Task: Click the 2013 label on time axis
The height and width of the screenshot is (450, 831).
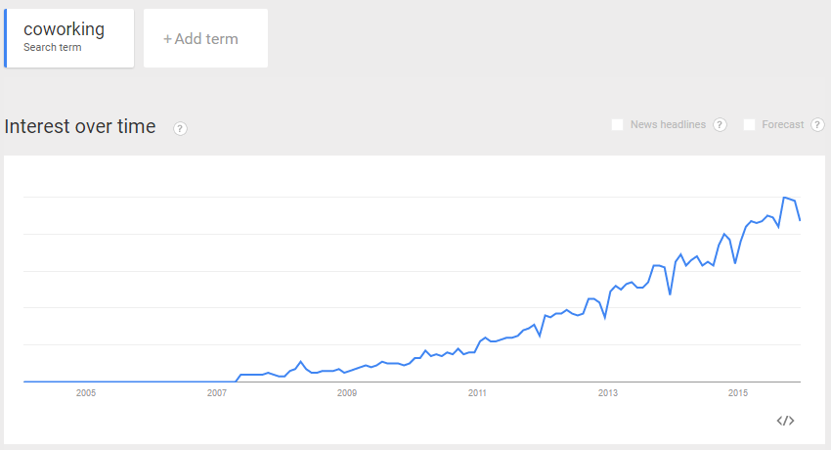Action: pos(608,392)
